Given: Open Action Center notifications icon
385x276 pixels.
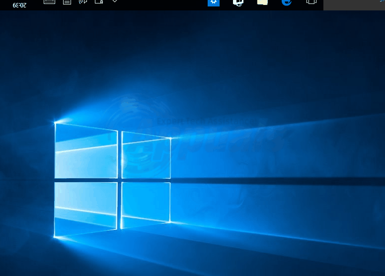Looking at the screenshot, I should [x=67, y=2].
